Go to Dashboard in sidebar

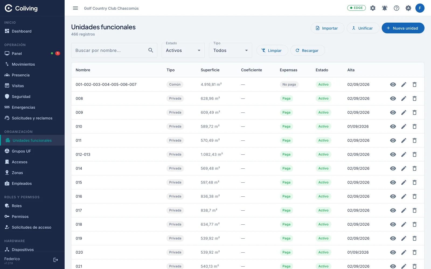[x=32, y=31]
